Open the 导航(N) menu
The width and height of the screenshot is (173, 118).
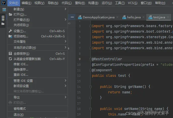coord(53,3)
